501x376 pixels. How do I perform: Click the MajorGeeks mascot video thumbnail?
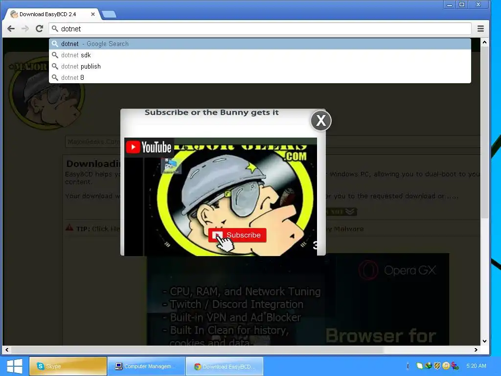pyautogui.click(x=221, y=197)
